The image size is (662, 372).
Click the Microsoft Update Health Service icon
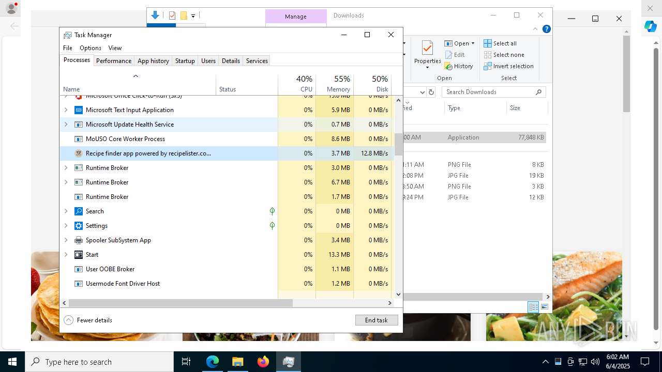tap(79, 125)
